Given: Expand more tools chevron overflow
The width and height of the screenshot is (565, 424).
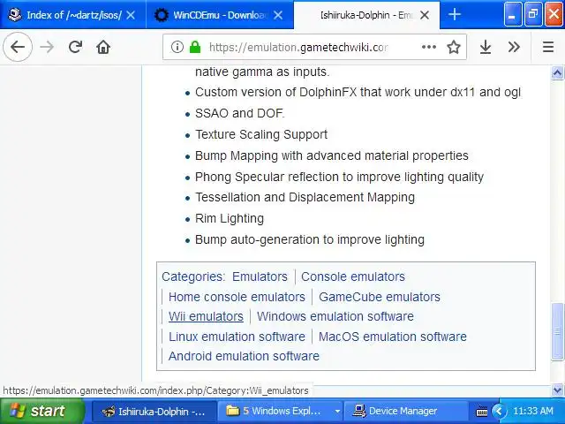Looking at the screenshot, I should (514, 47).
